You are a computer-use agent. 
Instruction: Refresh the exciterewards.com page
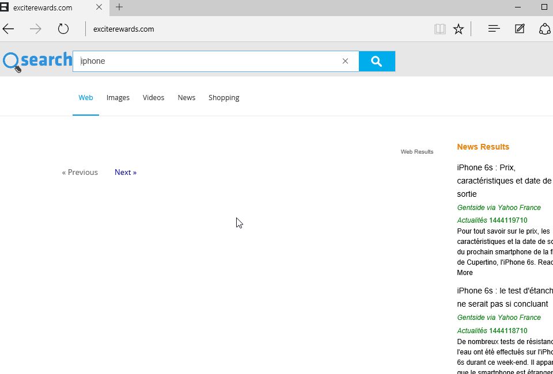click(x=63, y=29)
